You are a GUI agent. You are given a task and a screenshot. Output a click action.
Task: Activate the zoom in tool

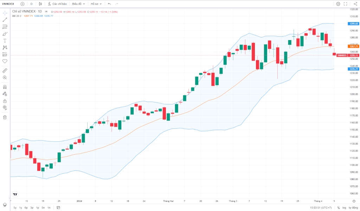point(5,78)
